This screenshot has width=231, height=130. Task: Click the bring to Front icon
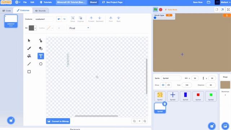[111, 19]
